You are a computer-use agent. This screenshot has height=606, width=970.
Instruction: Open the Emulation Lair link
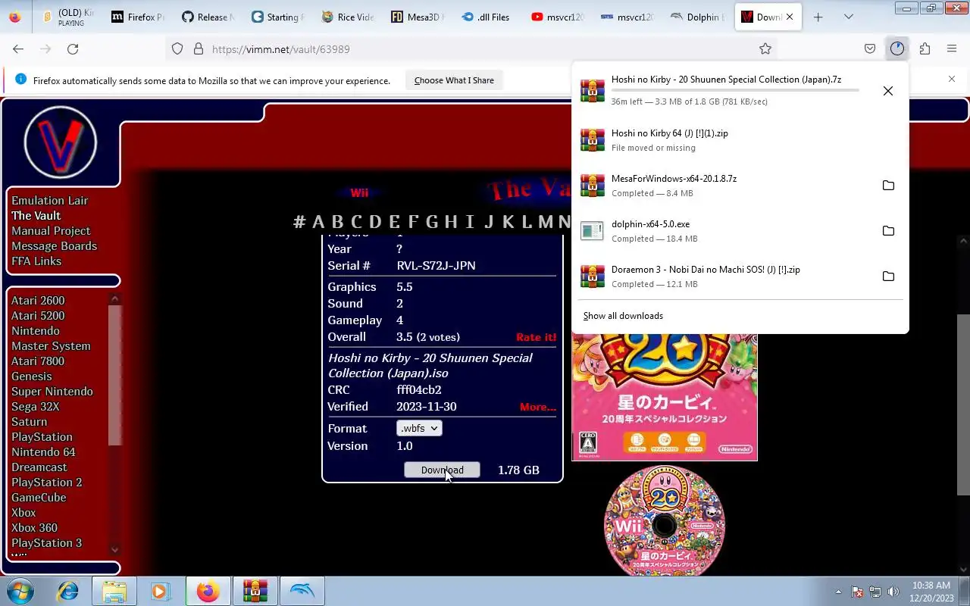pyautogui.click(x=50, y=201)
